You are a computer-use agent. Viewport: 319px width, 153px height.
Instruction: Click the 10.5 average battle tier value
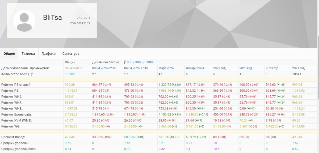pos(216,149)
